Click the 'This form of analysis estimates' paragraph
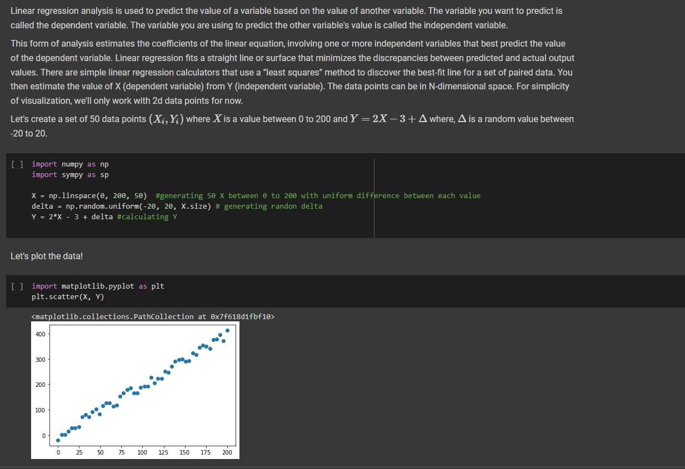685x469 pixels. (292, 72)
